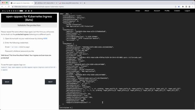
Task: Open the browser profile avatar
Action: point(190,7)
